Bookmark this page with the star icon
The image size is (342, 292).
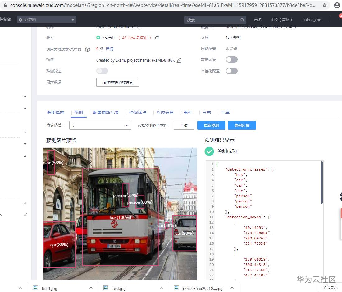click(x=325, y=5)
